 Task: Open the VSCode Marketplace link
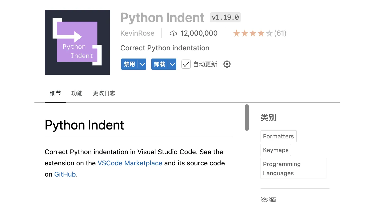coord(130,163)
